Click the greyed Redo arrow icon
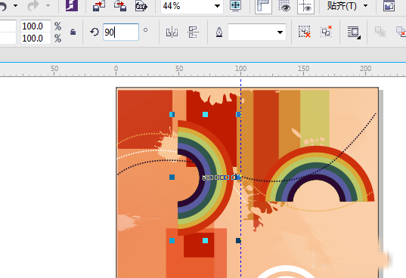Viewport: 406px width, 278px height. tap(33, 6)
